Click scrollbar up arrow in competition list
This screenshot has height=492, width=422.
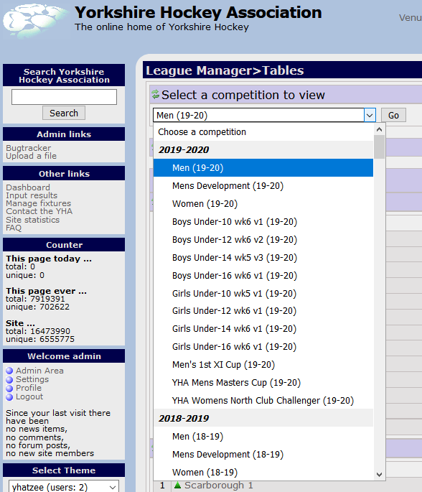tap(379, 129)
